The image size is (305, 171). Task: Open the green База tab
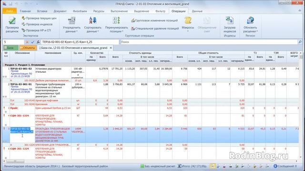pos(10,47)
